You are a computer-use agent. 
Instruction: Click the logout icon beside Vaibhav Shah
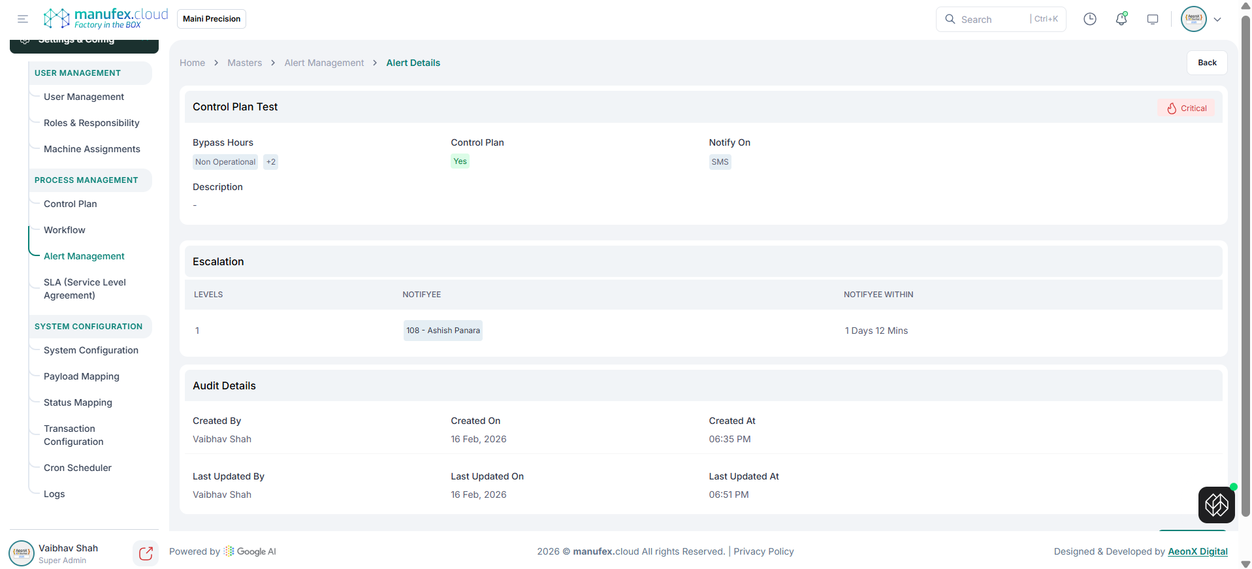146,553
